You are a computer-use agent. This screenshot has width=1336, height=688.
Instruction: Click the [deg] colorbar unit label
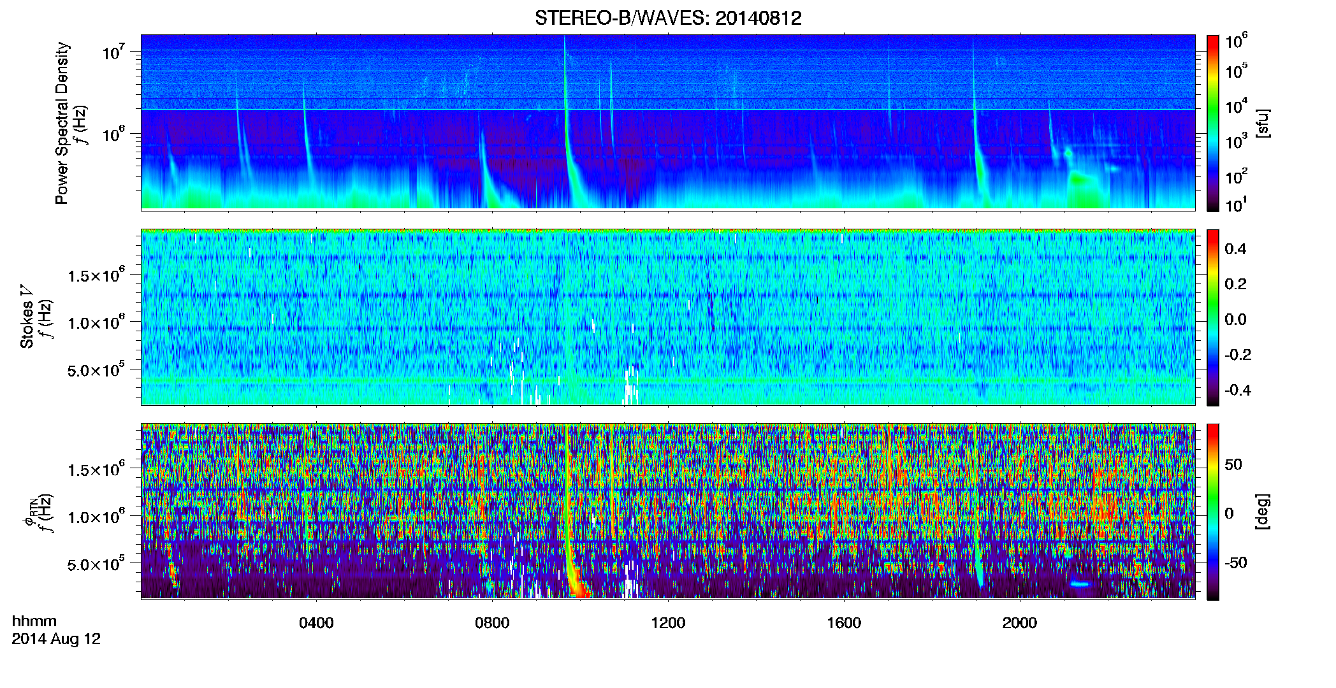(x=1262, y=511)
